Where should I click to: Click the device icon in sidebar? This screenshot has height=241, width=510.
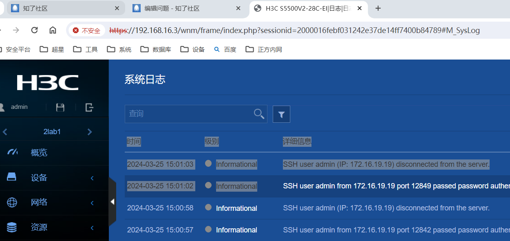pos(11,177)
